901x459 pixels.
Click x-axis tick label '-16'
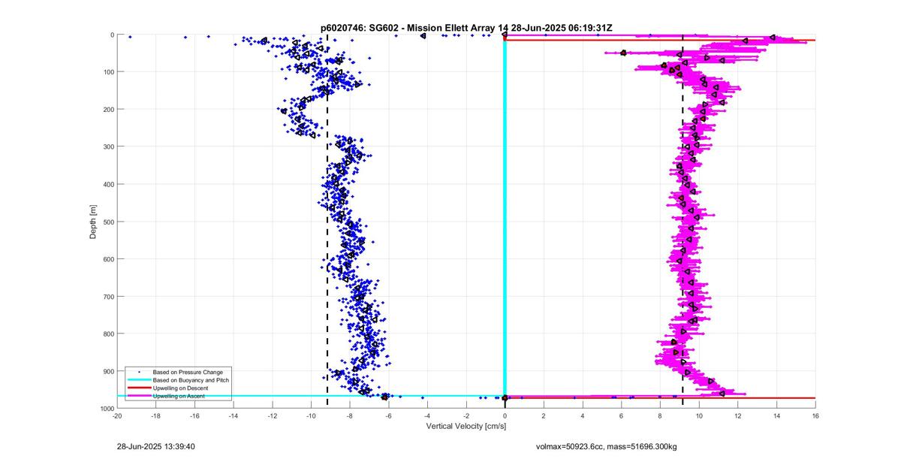[194, 415]
